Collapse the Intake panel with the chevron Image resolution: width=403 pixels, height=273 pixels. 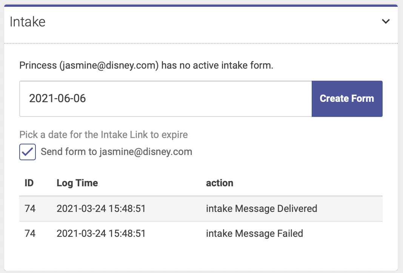click(386, 21)
